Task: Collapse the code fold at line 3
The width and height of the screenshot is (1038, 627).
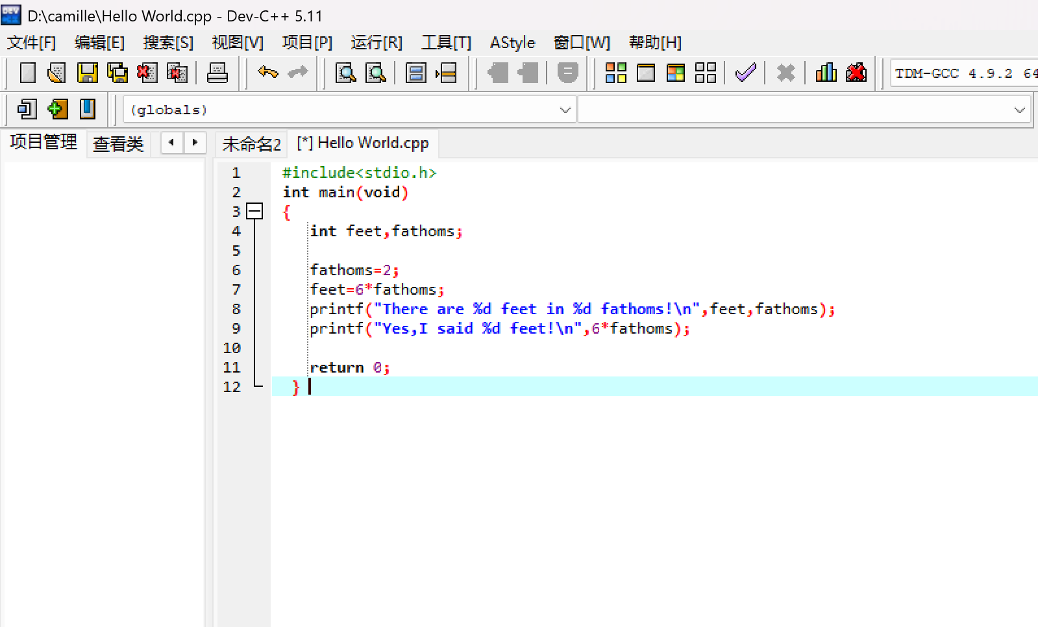Action: 254,212
